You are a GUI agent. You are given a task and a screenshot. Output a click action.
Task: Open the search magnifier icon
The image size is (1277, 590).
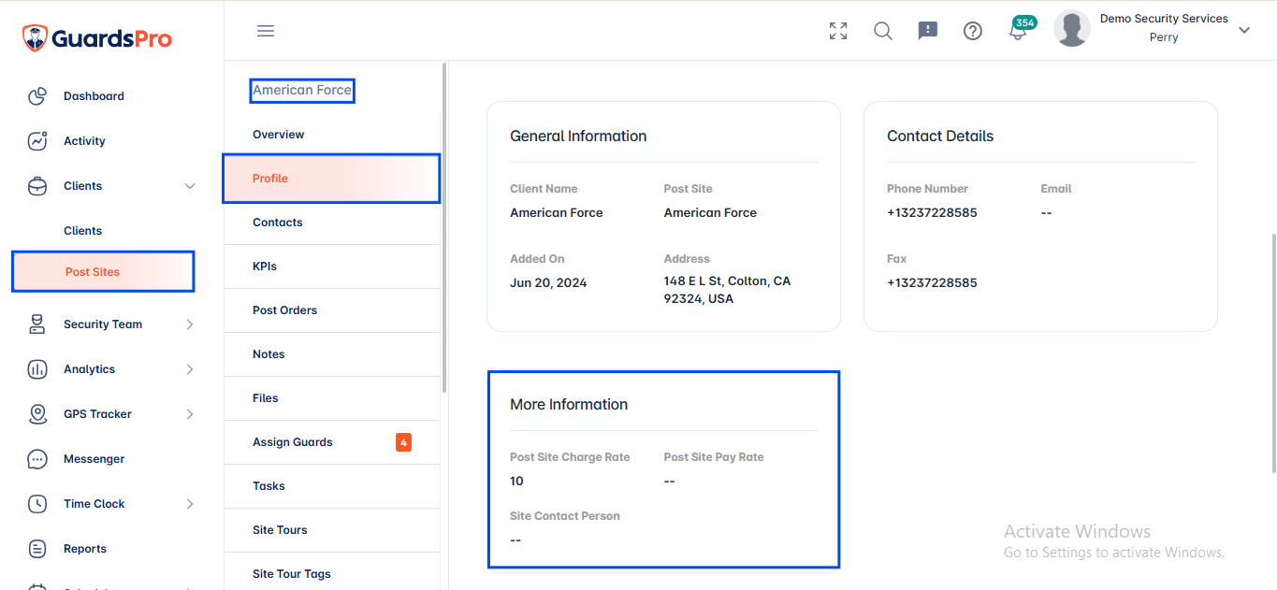(x=883, y=31)
